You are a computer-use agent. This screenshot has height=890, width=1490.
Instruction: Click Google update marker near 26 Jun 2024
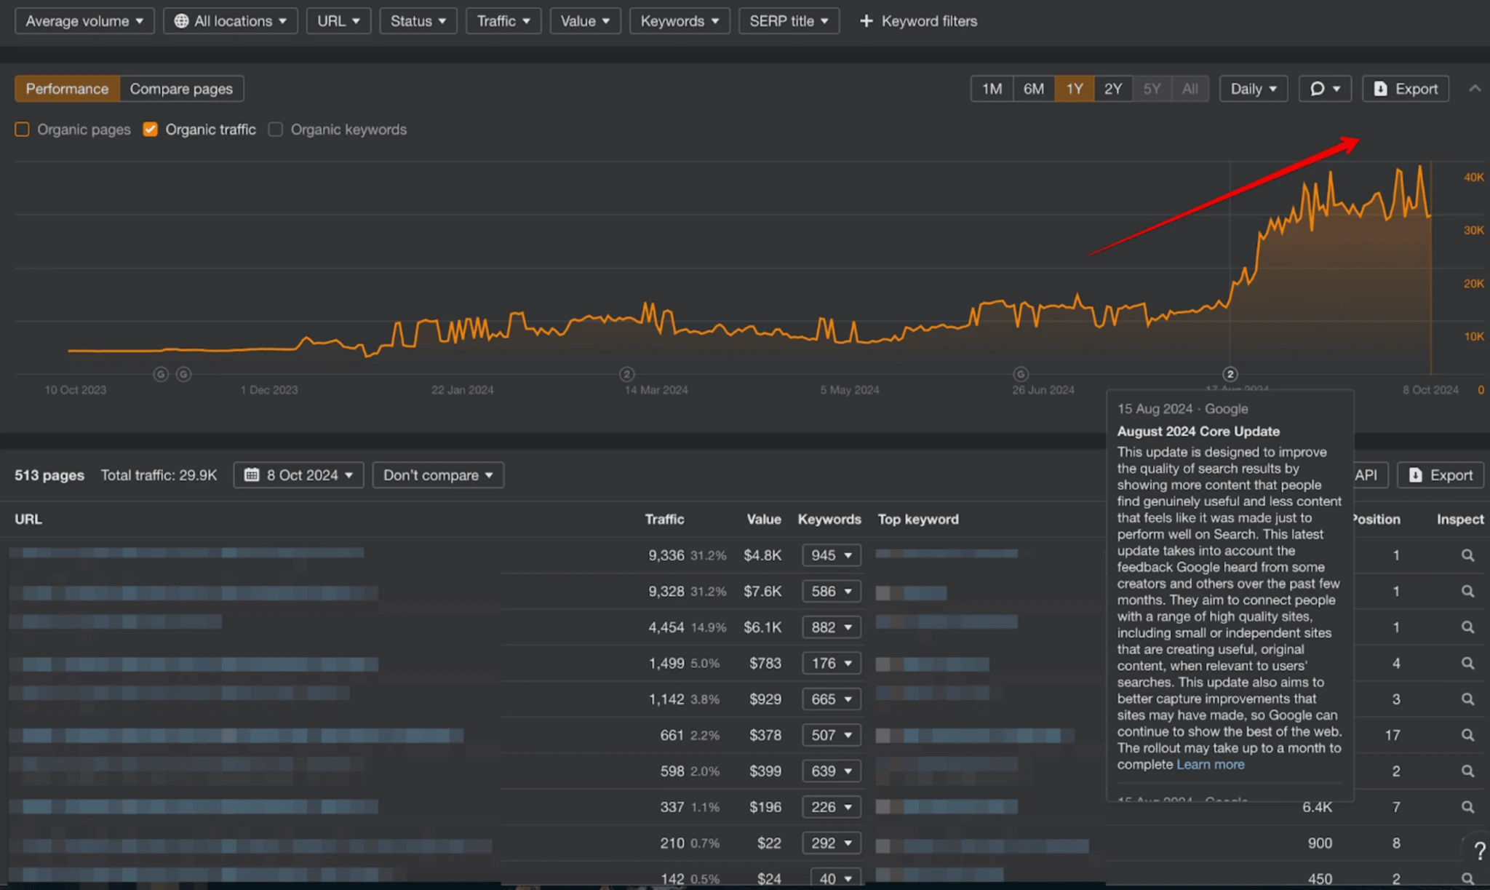click(1021, 374)
